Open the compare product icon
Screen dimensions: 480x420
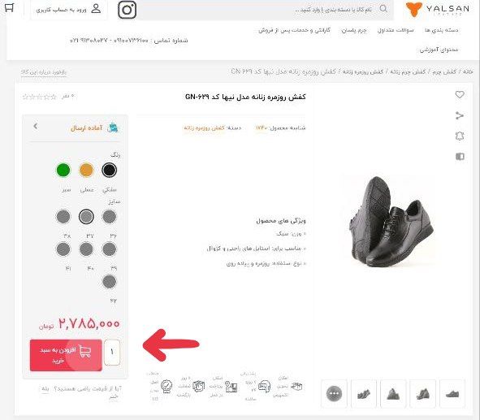460,157
